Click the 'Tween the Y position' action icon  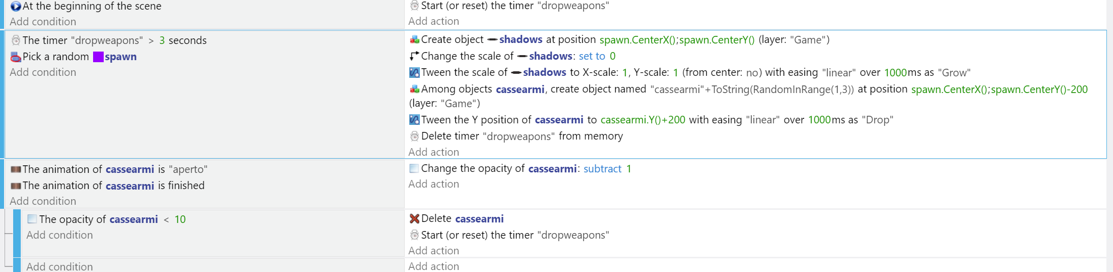(x=414, y=120)
